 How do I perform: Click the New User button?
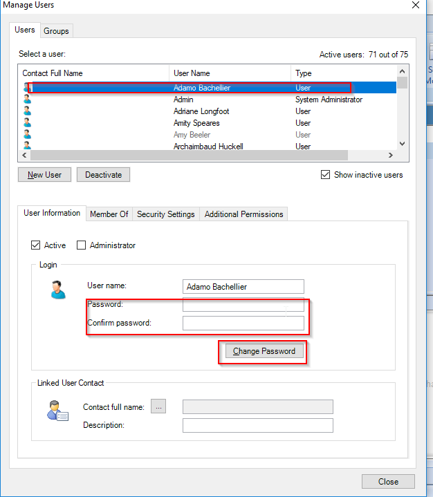(44, 175)
